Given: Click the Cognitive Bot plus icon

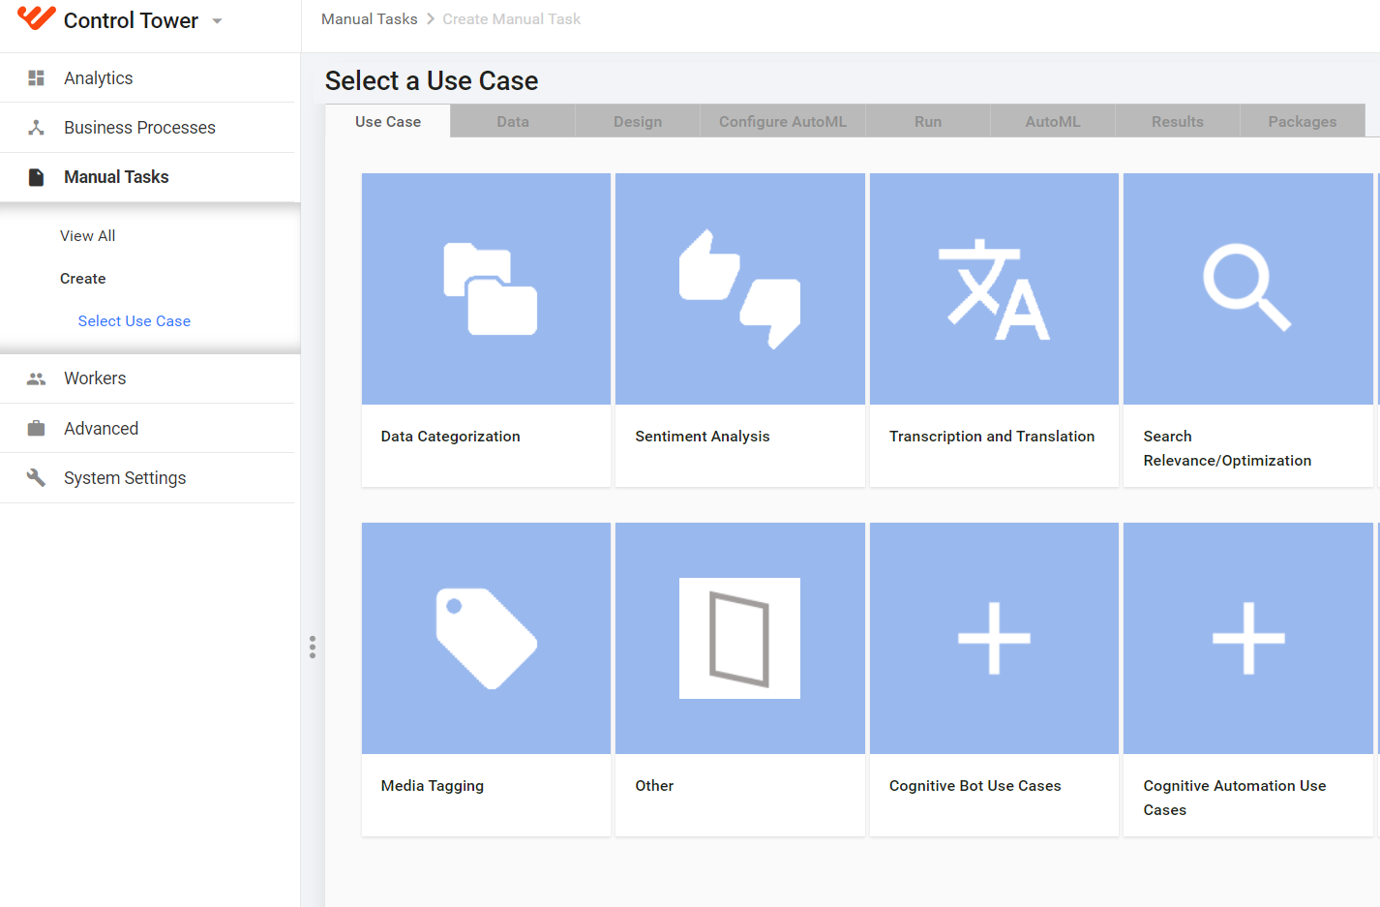Looking at the screenshot, I should click(x=994, y=638).
